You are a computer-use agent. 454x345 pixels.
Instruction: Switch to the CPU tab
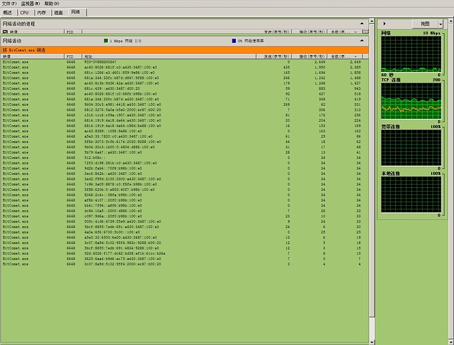point(25,12)
